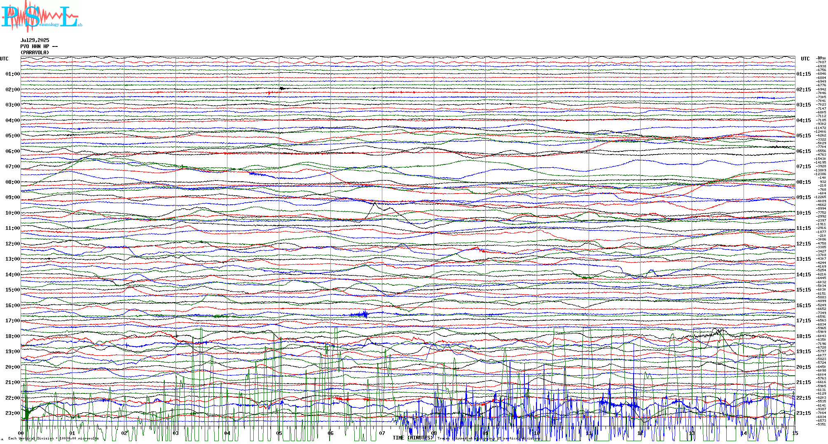Select the 02:00 time label

13,90
